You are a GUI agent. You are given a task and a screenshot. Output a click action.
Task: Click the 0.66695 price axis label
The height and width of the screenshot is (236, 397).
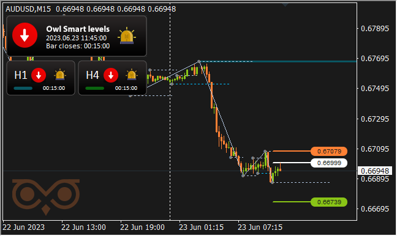[375, 209]
